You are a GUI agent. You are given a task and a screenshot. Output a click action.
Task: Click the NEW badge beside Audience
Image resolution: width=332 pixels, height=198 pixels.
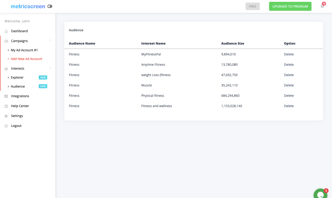pos(43,86)
